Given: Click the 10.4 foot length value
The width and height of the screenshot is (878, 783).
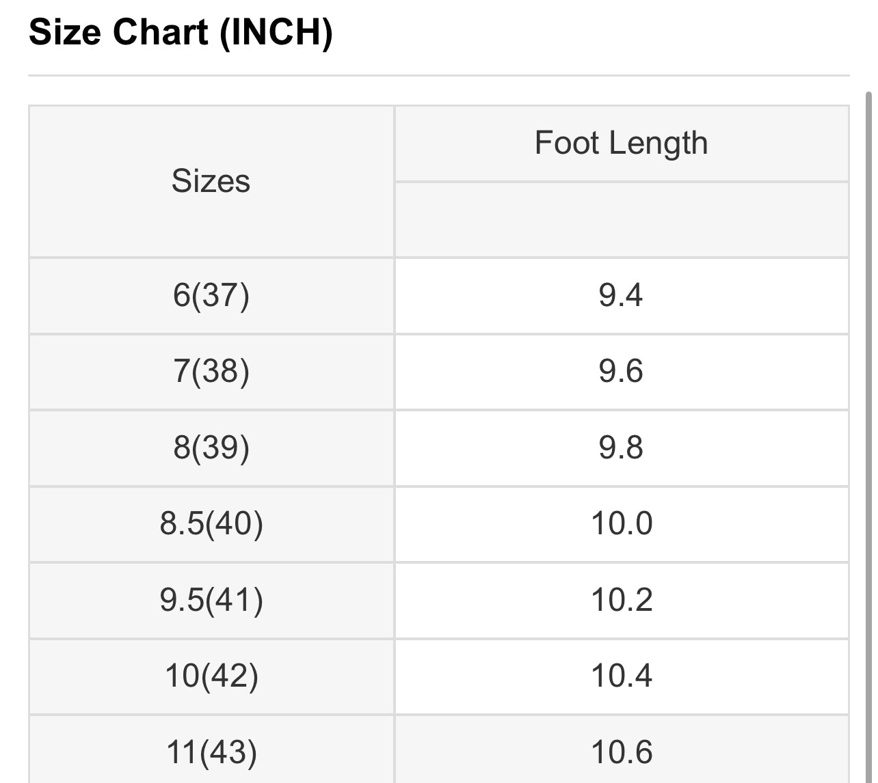Looking at the screenshot, I should (621, 676).
